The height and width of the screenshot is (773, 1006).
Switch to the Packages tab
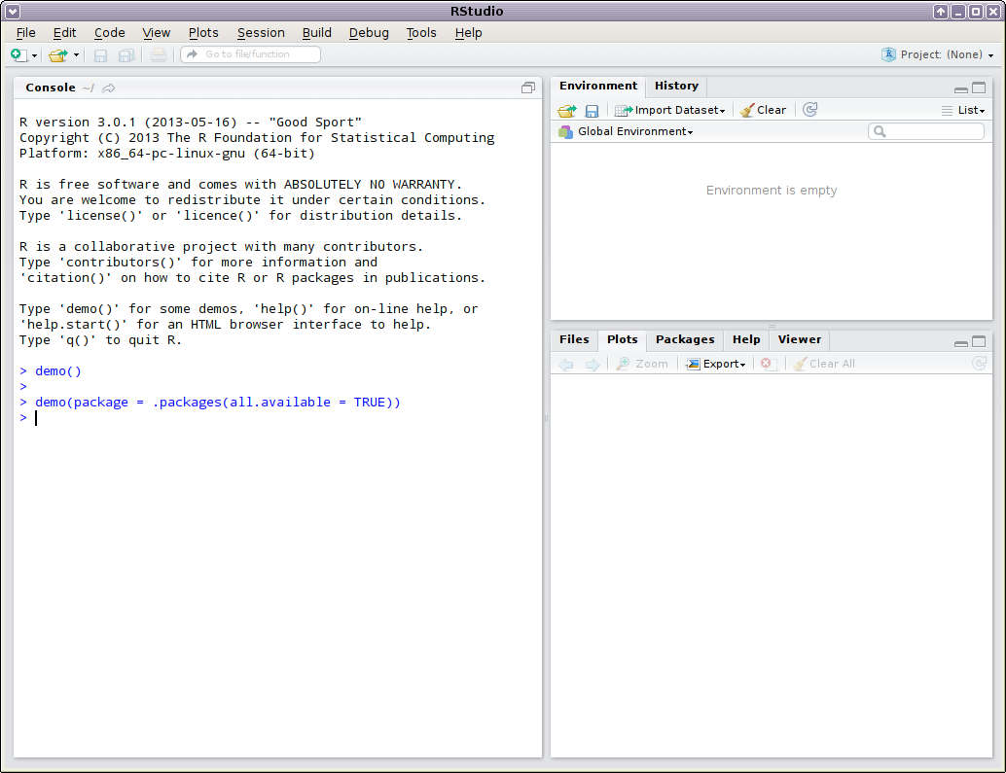pos(685,339)
